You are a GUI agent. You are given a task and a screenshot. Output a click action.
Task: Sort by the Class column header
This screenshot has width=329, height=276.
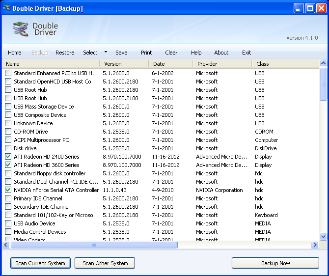[285, 63]
